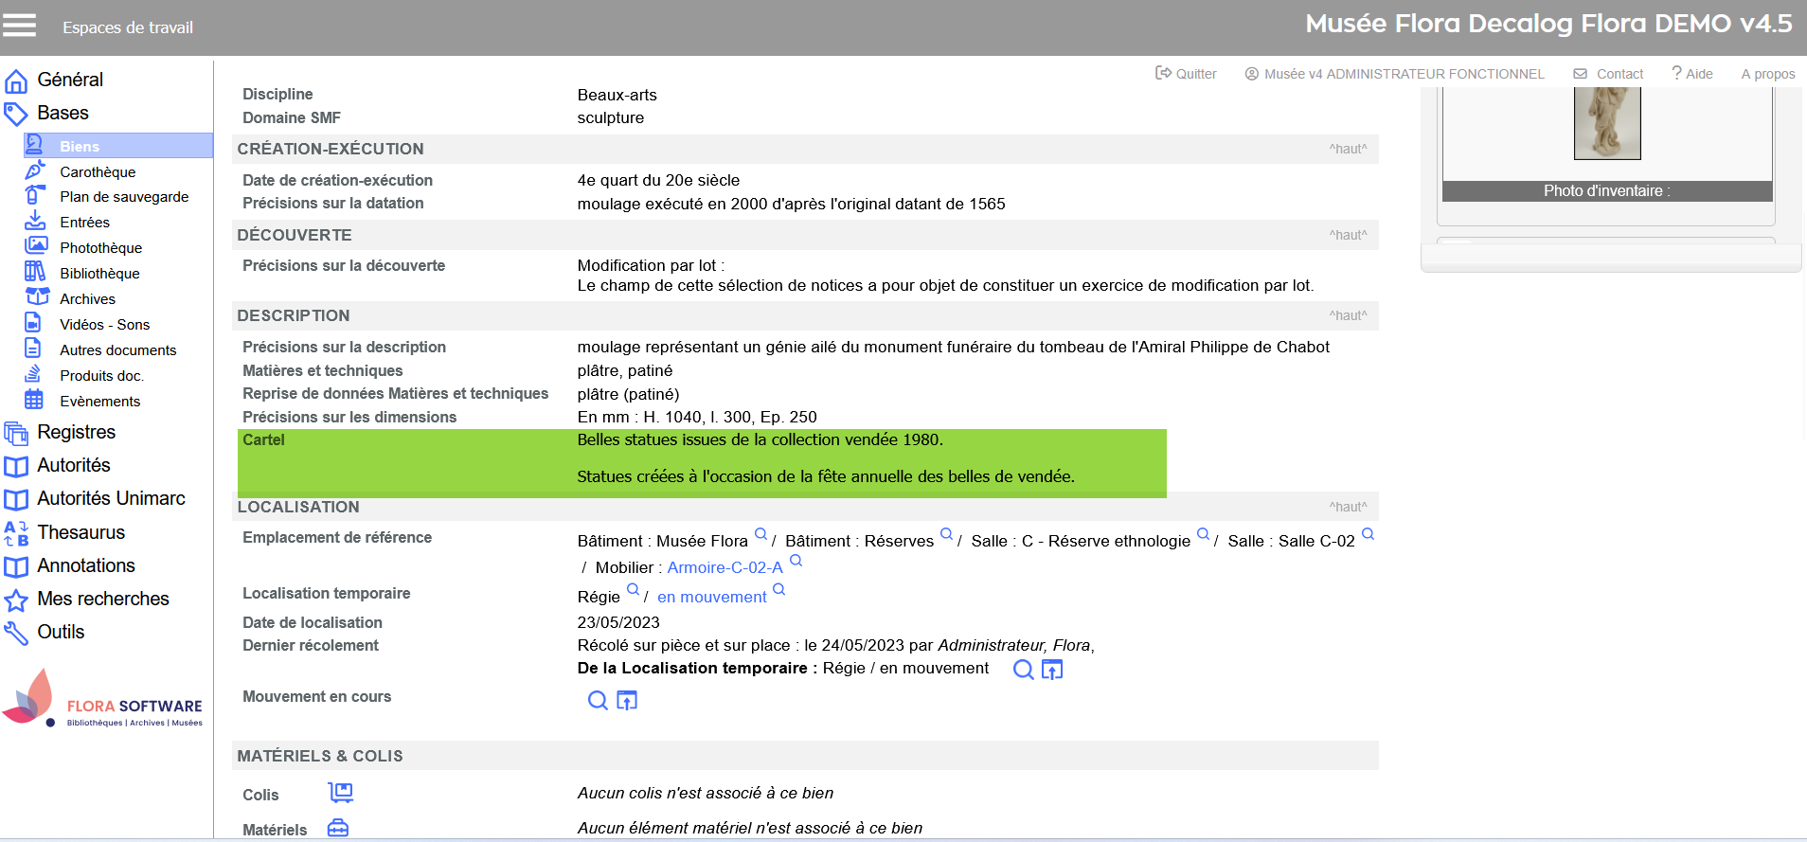
Task: Click magnifier icon under Mouvement en cours
Action: click(598, 701)
